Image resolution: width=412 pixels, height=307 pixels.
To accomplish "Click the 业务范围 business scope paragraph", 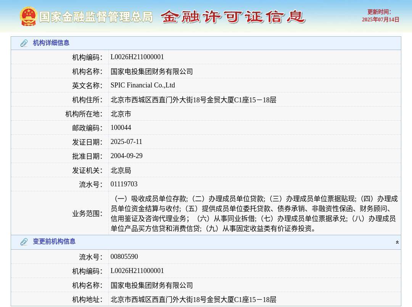I will [x=254, y=213].
